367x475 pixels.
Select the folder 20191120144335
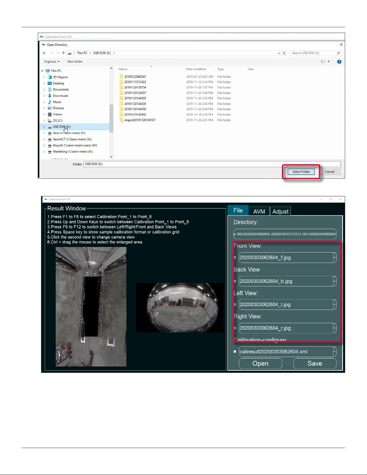(x=135, y=104)
